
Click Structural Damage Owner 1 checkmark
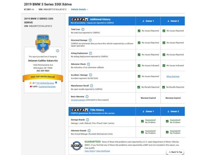139,43
